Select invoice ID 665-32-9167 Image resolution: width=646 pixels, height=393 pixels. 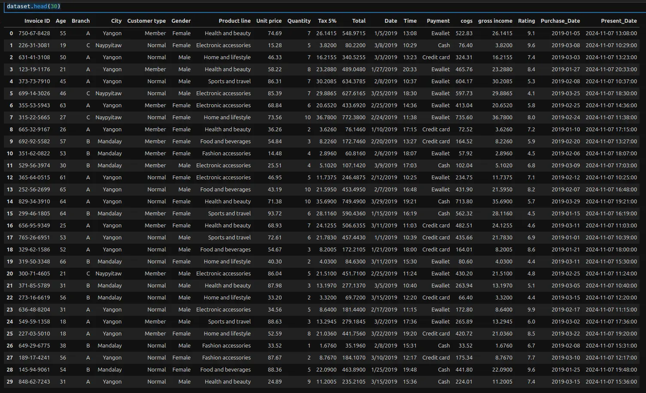tap(34, 129)
